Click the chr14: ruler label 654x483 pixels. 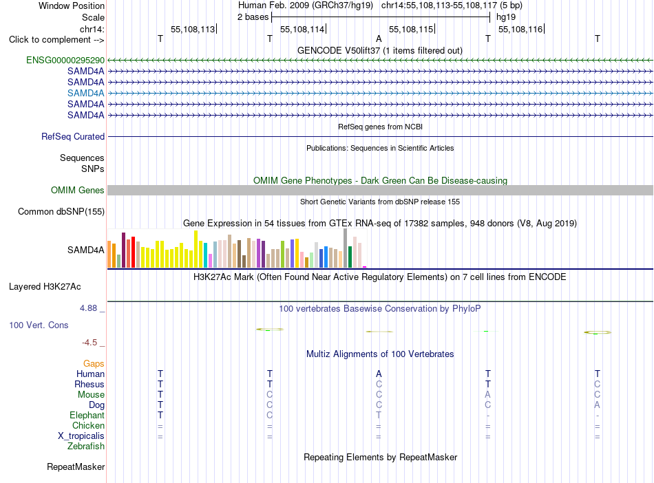[92, 29]
